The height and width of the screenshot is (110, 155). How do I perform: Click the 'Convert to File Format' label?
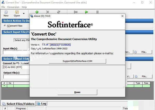(x=16, y=63)
